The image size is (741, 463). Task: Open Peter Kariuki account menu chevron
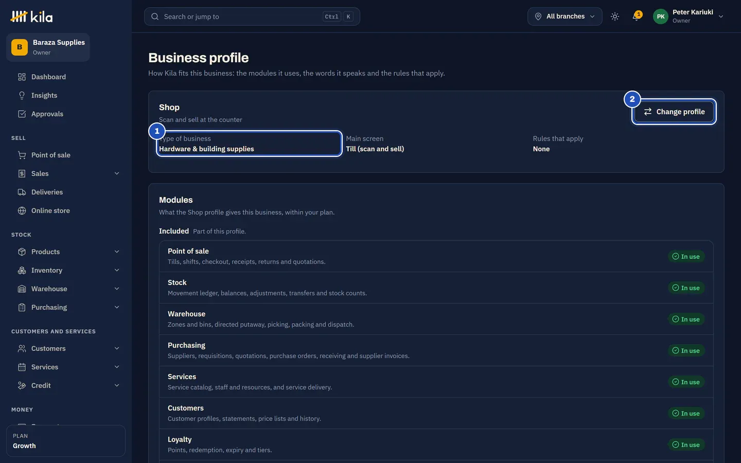point(721,16)
